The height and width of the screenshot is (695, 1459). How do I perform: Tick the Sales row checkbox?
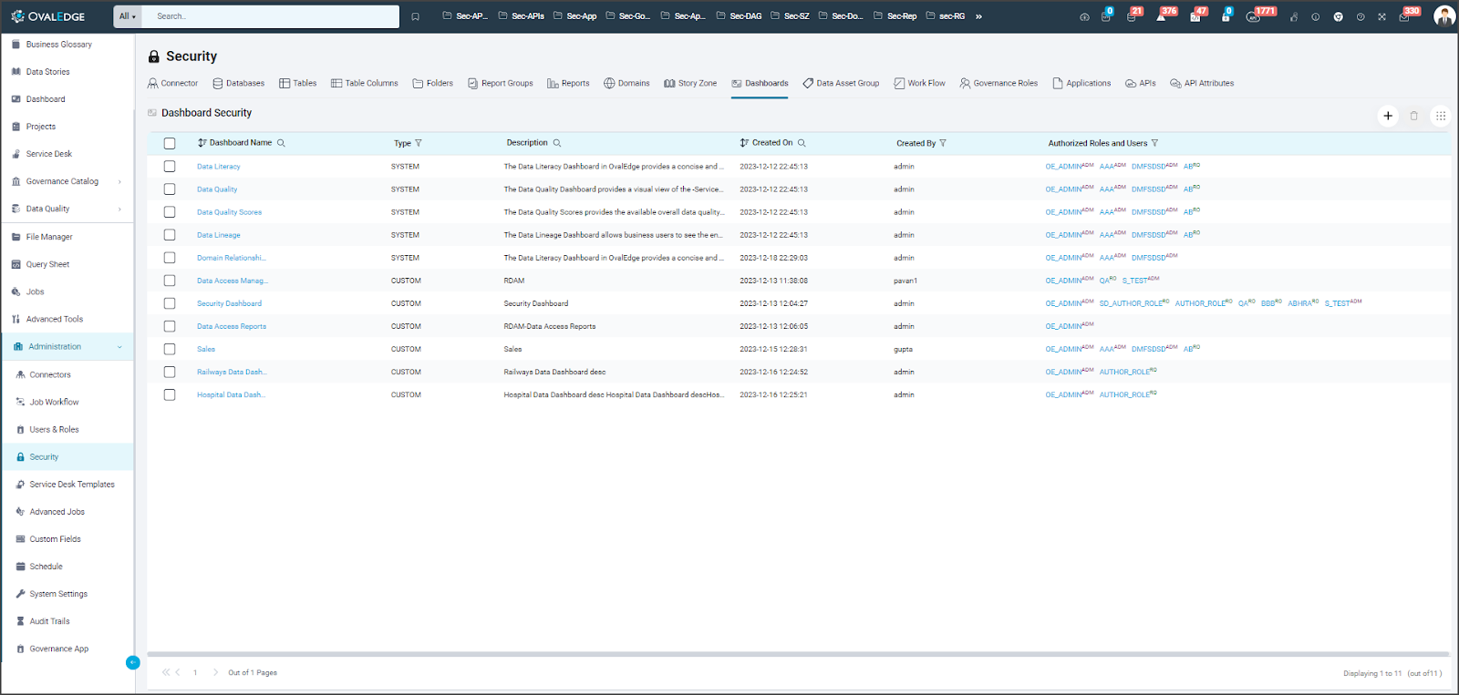click(170, 349)
